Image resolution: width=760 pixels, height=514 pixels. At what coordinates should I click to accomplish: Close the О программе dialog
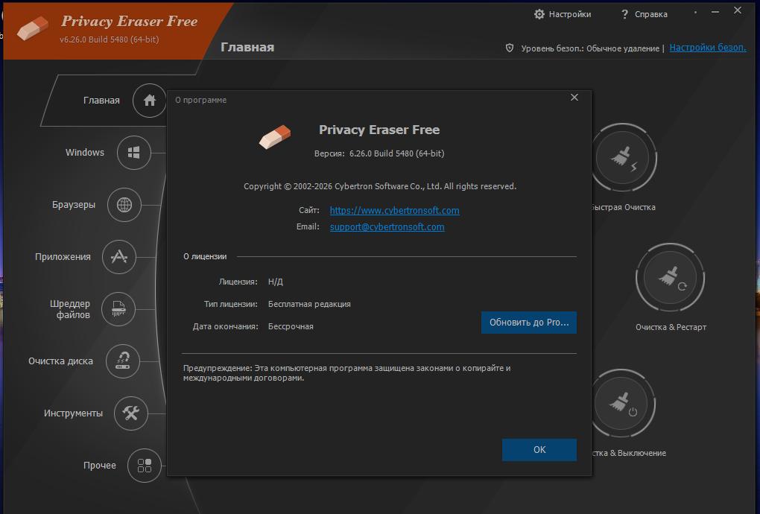pos(574,98)
